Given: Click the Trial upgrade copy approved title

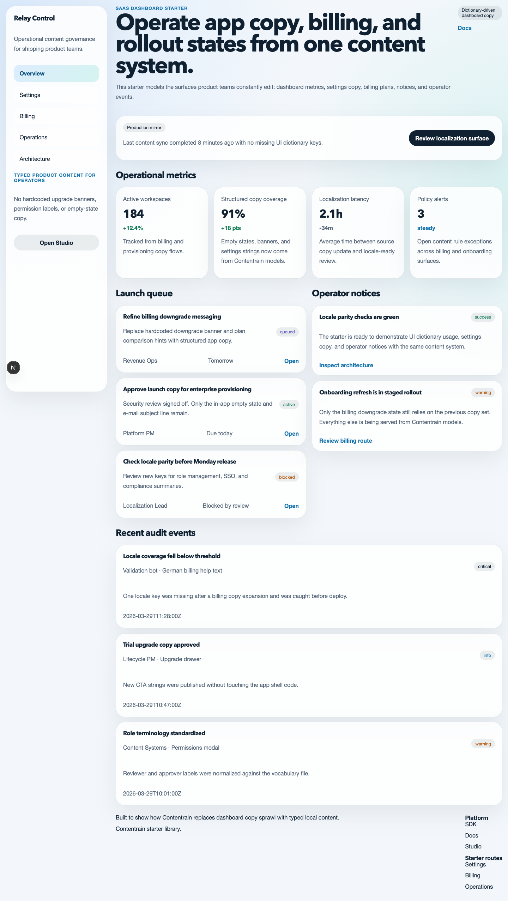Looking at the screenshot, I should (161, 645).
